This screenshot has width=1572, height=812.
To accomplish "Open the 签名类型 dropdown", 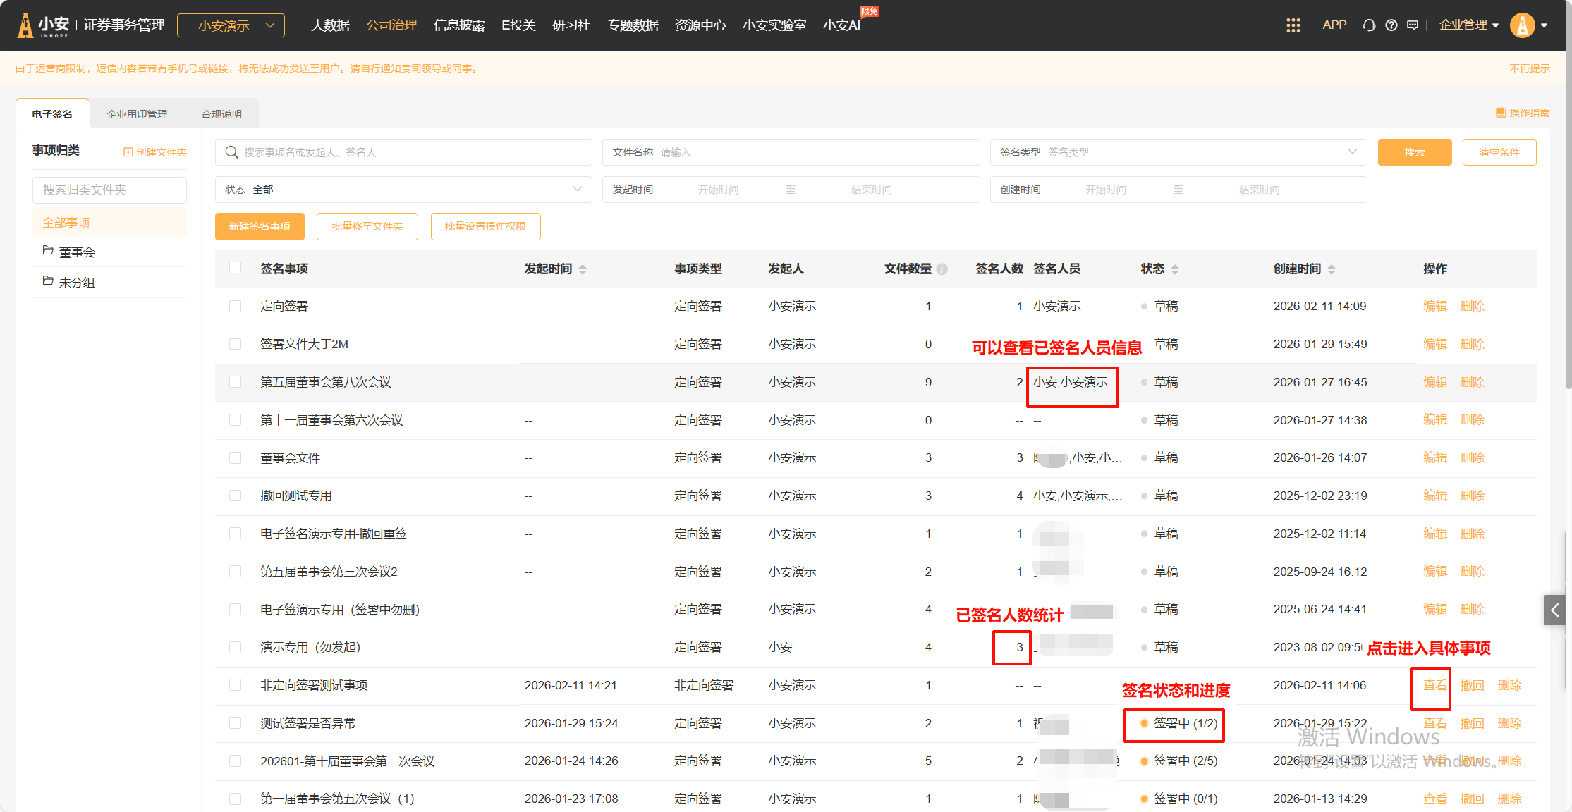I will (x=1178, y=152).
